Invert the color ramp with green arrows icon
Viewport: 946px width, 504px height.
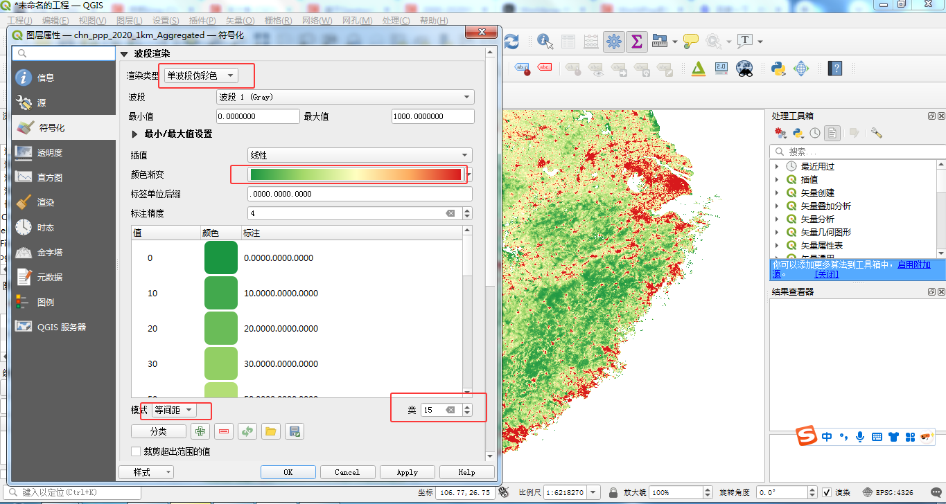[247, 431]
